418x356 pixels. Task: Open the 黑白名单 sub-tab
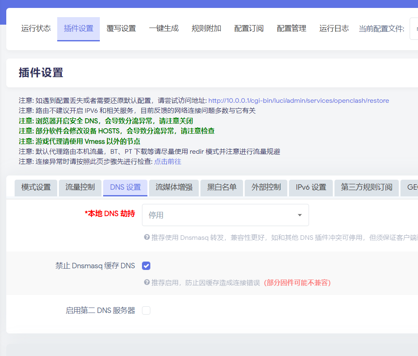[222, 188]
